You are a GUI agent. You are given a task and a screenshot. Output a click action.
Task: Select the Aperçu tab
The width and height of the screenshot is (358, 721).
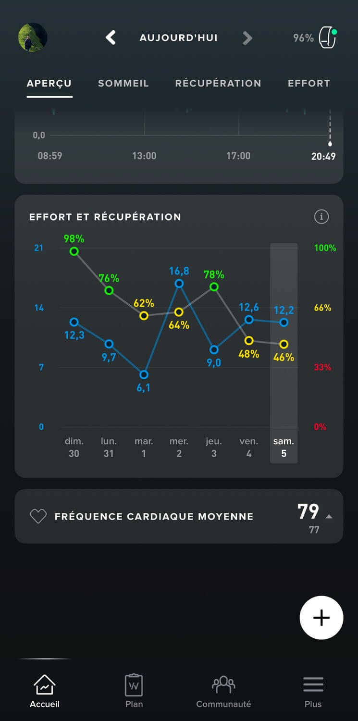(x=49, y=83)
